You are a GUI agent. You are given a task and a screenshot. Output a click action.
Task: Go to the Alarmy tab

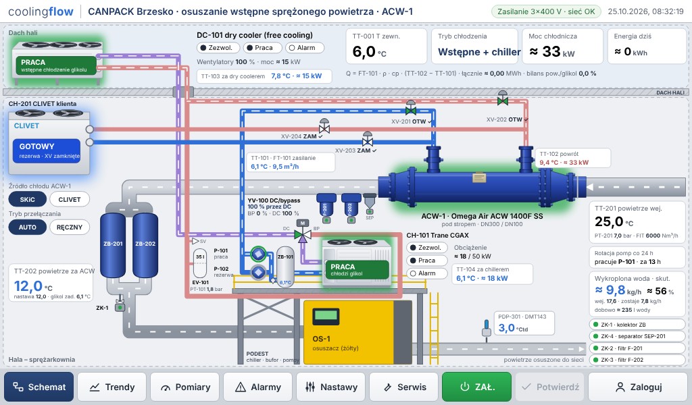[x=257, y=387]
